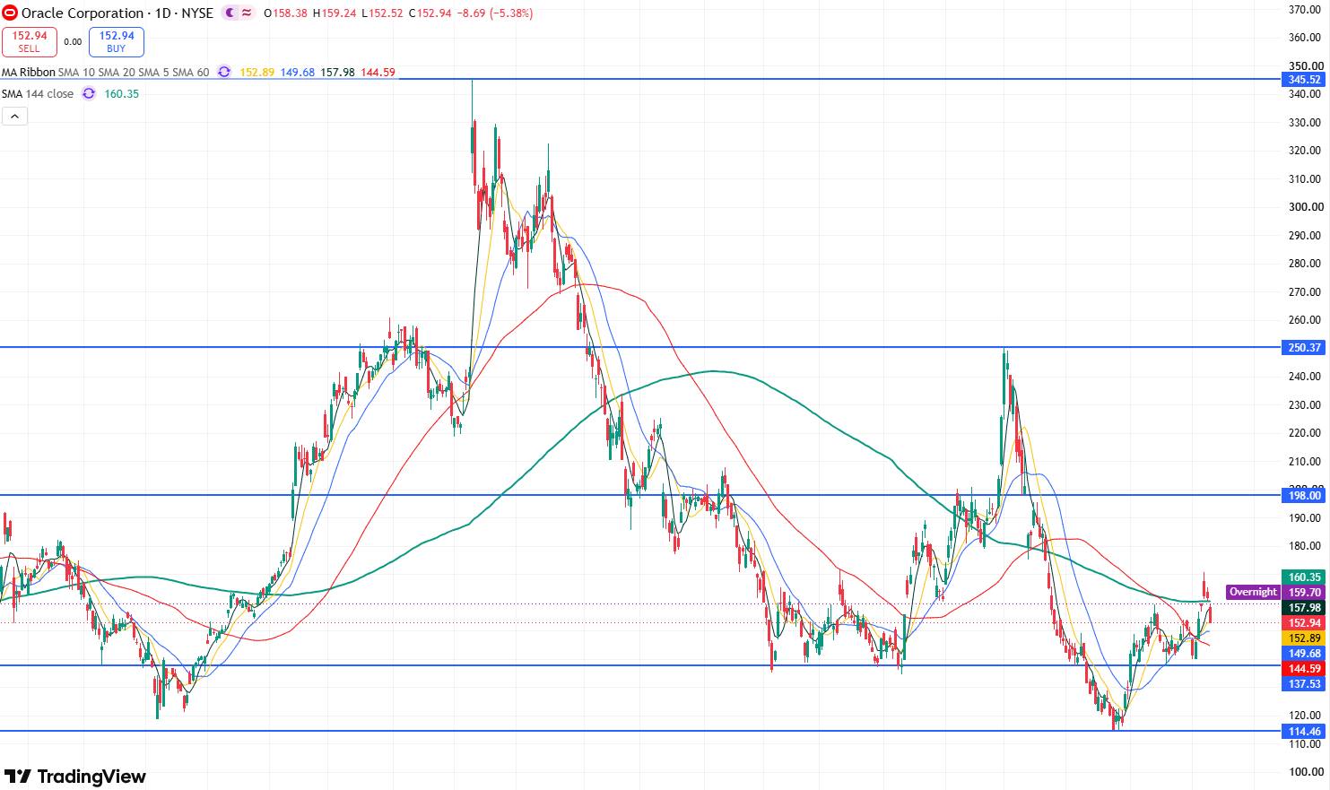Viewport: 1330px width, 790px height.
Task: Click the high value H159.24
Action: coord(334,13)
